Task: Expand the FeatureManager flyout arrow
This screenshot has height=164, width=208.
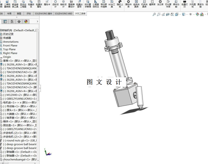Action: click(x=38, y=22)
